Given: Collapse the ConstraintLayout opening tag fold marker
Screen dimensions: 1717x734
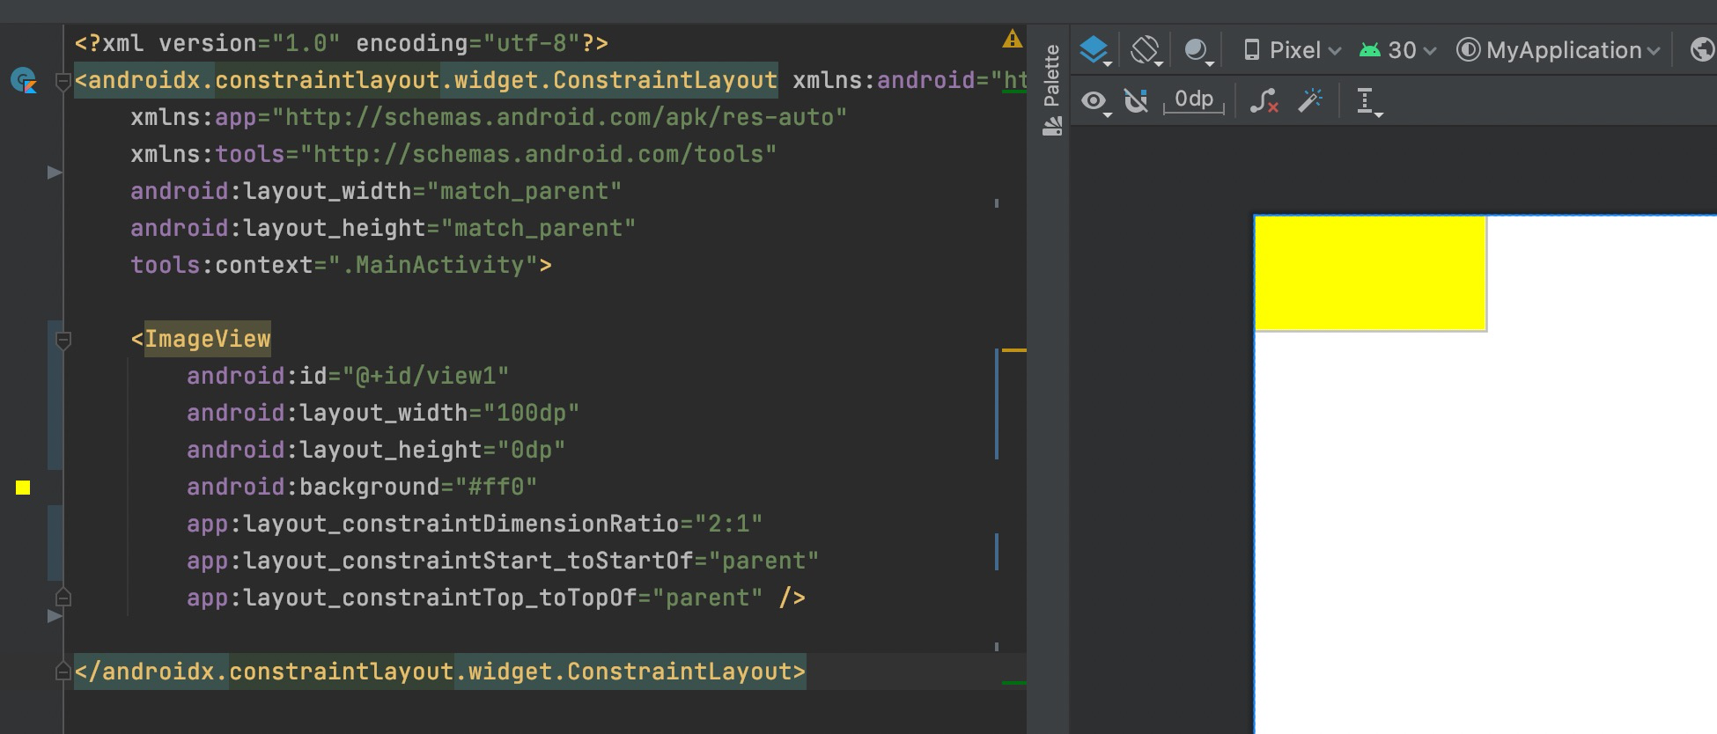Looking at the screenshot, I should click(x=63, y=82).
